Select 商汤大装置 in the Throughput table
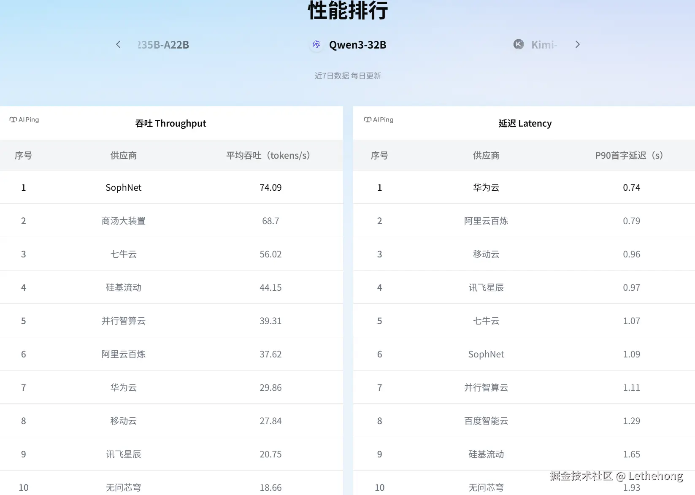 coord(124,221)
